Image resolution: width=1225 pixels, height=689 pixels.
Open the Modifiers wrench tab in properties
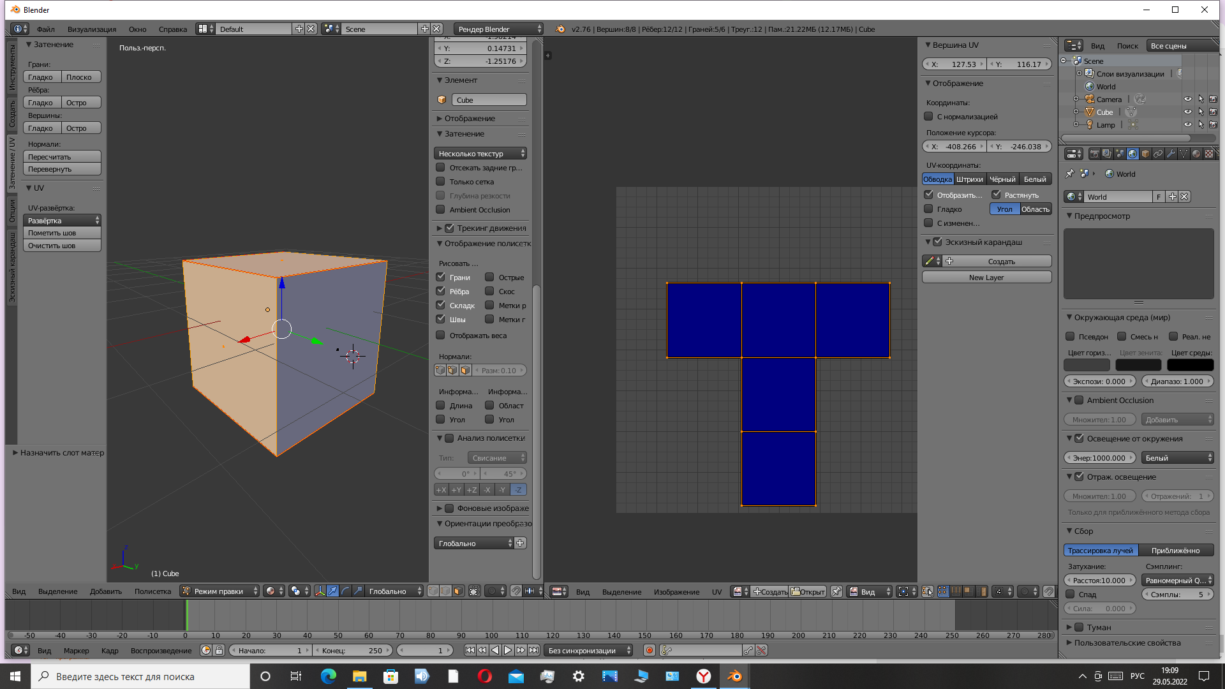(1171, 154)
